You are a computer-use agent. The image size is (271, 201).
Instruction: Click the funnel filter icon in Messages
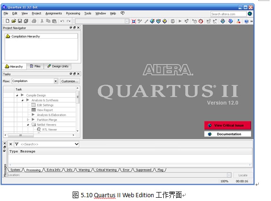(x=17, y=144)
